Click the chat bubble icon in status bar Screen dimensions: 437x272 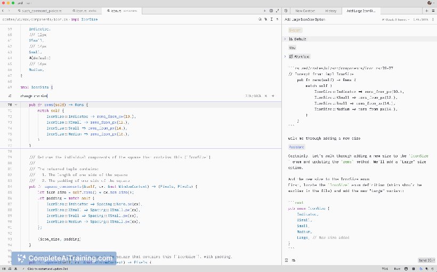[427, 269]
